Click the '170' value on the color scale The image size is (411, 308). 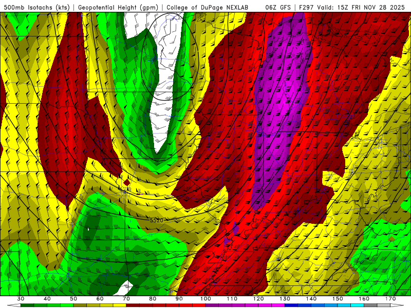(390, 299)
